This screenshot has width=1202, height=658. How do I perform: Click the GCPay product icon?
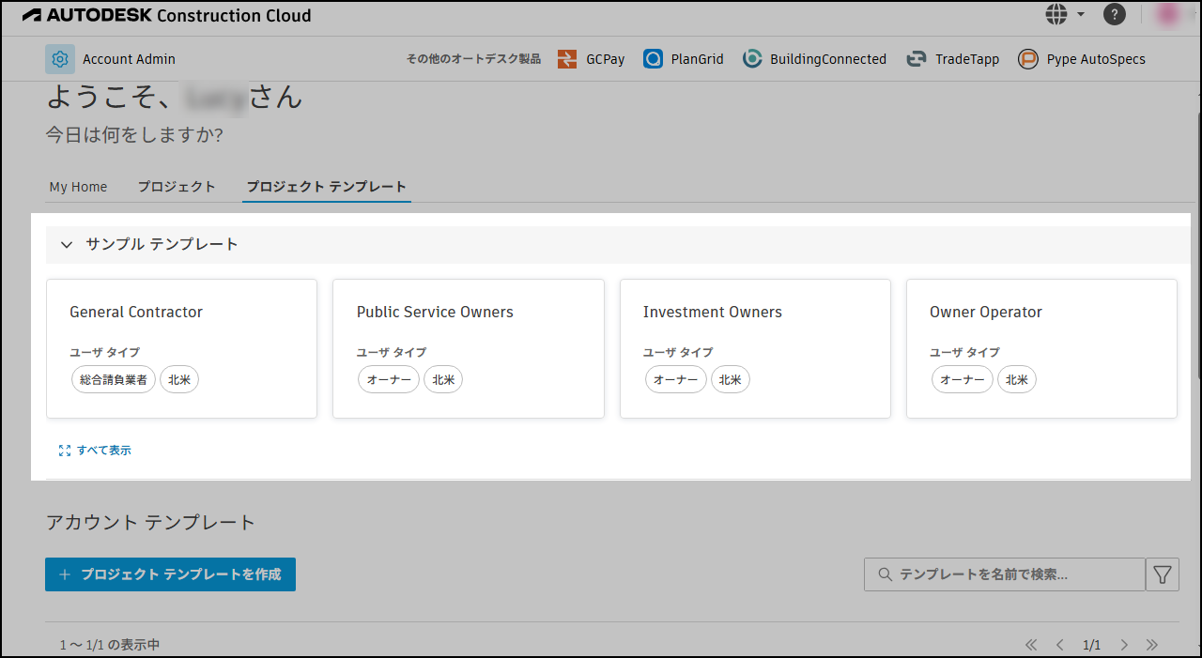pyautogui.click(x=567, y=59)
